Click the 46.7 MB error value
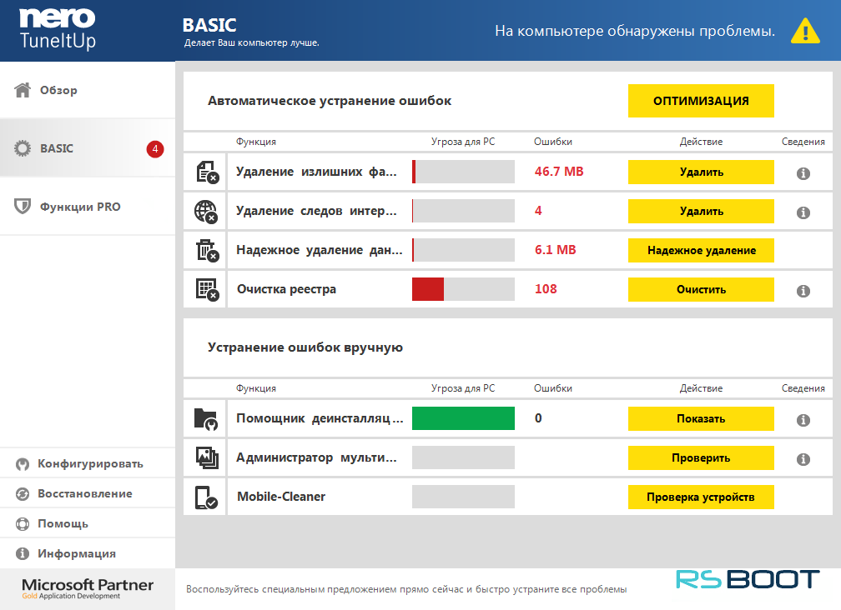Image resolution: width=841 pixels, height=610 pixels. 559,172
